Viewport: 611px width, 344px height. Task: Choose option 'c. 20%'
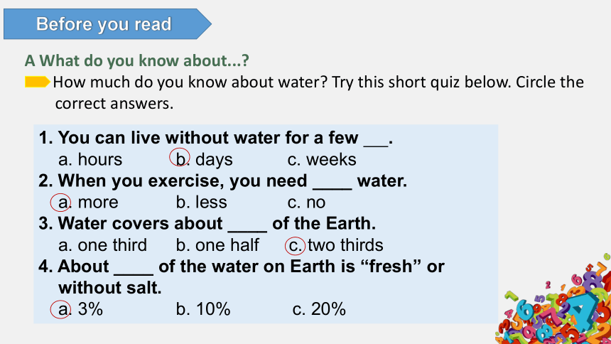point(319,309)
